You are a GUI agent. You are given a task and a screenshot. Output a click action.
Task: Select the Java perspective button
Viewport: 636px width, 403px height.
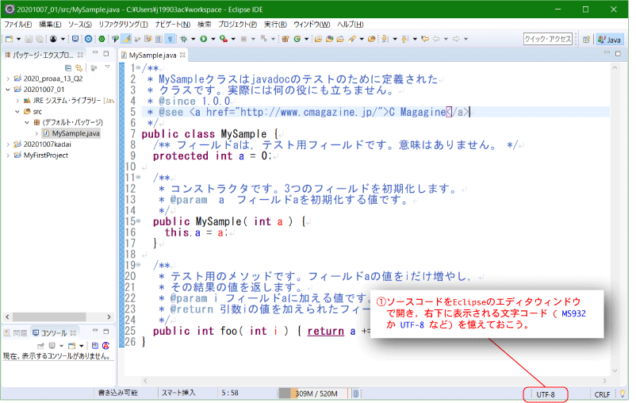point(609,40)
